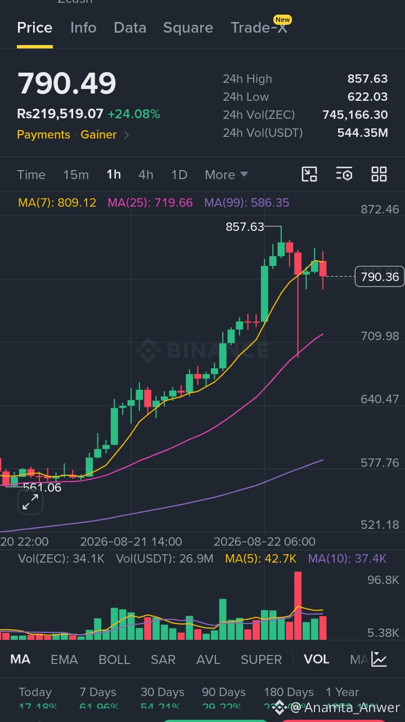
Task: Tap the MA(7) 809.12 legend
Action: click(x=57, y=203)
